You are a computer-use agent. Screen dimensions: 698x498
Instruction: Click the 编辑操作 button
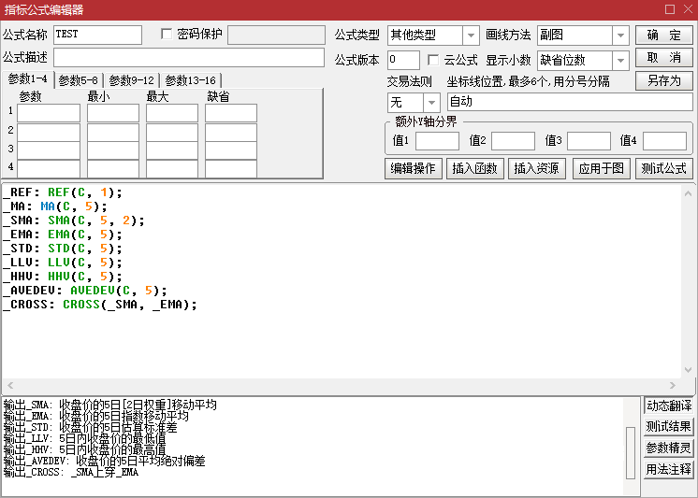tap(413, 169)
